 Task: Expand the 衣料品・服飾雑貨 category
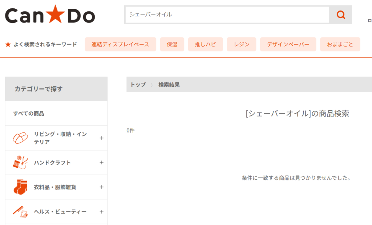(x=101, y=187)
